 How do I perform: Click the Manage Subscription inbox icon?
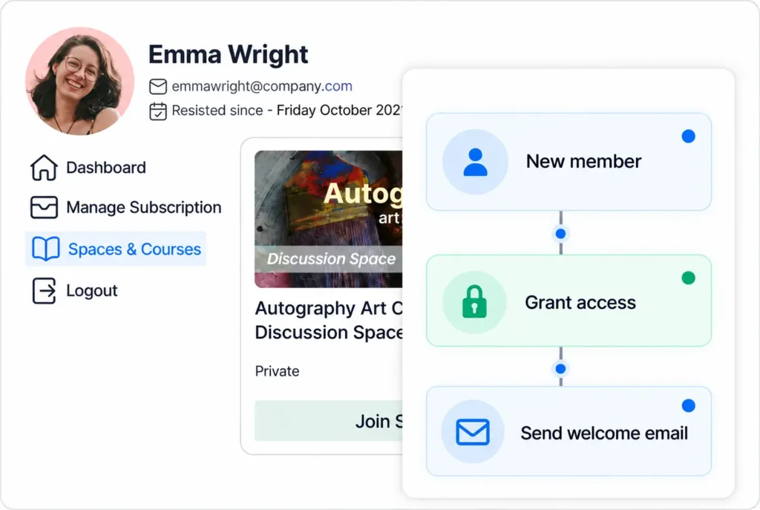(44, 208)
